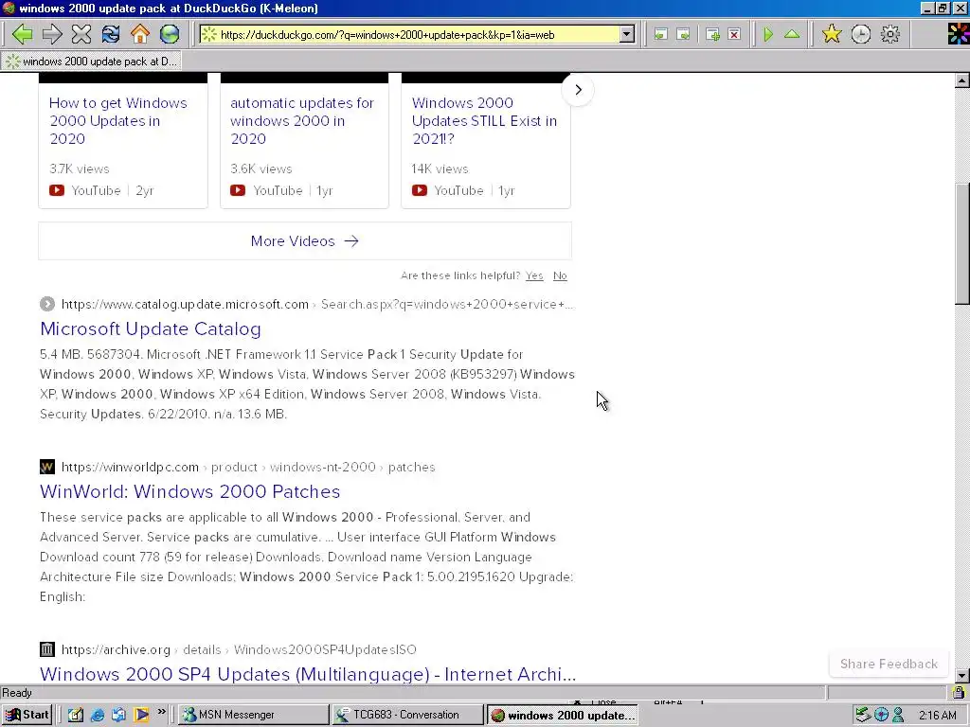Open Windows 2000 SP4 Updates archive result
Screen dimensions: 970x727
[x=308, y=674]
